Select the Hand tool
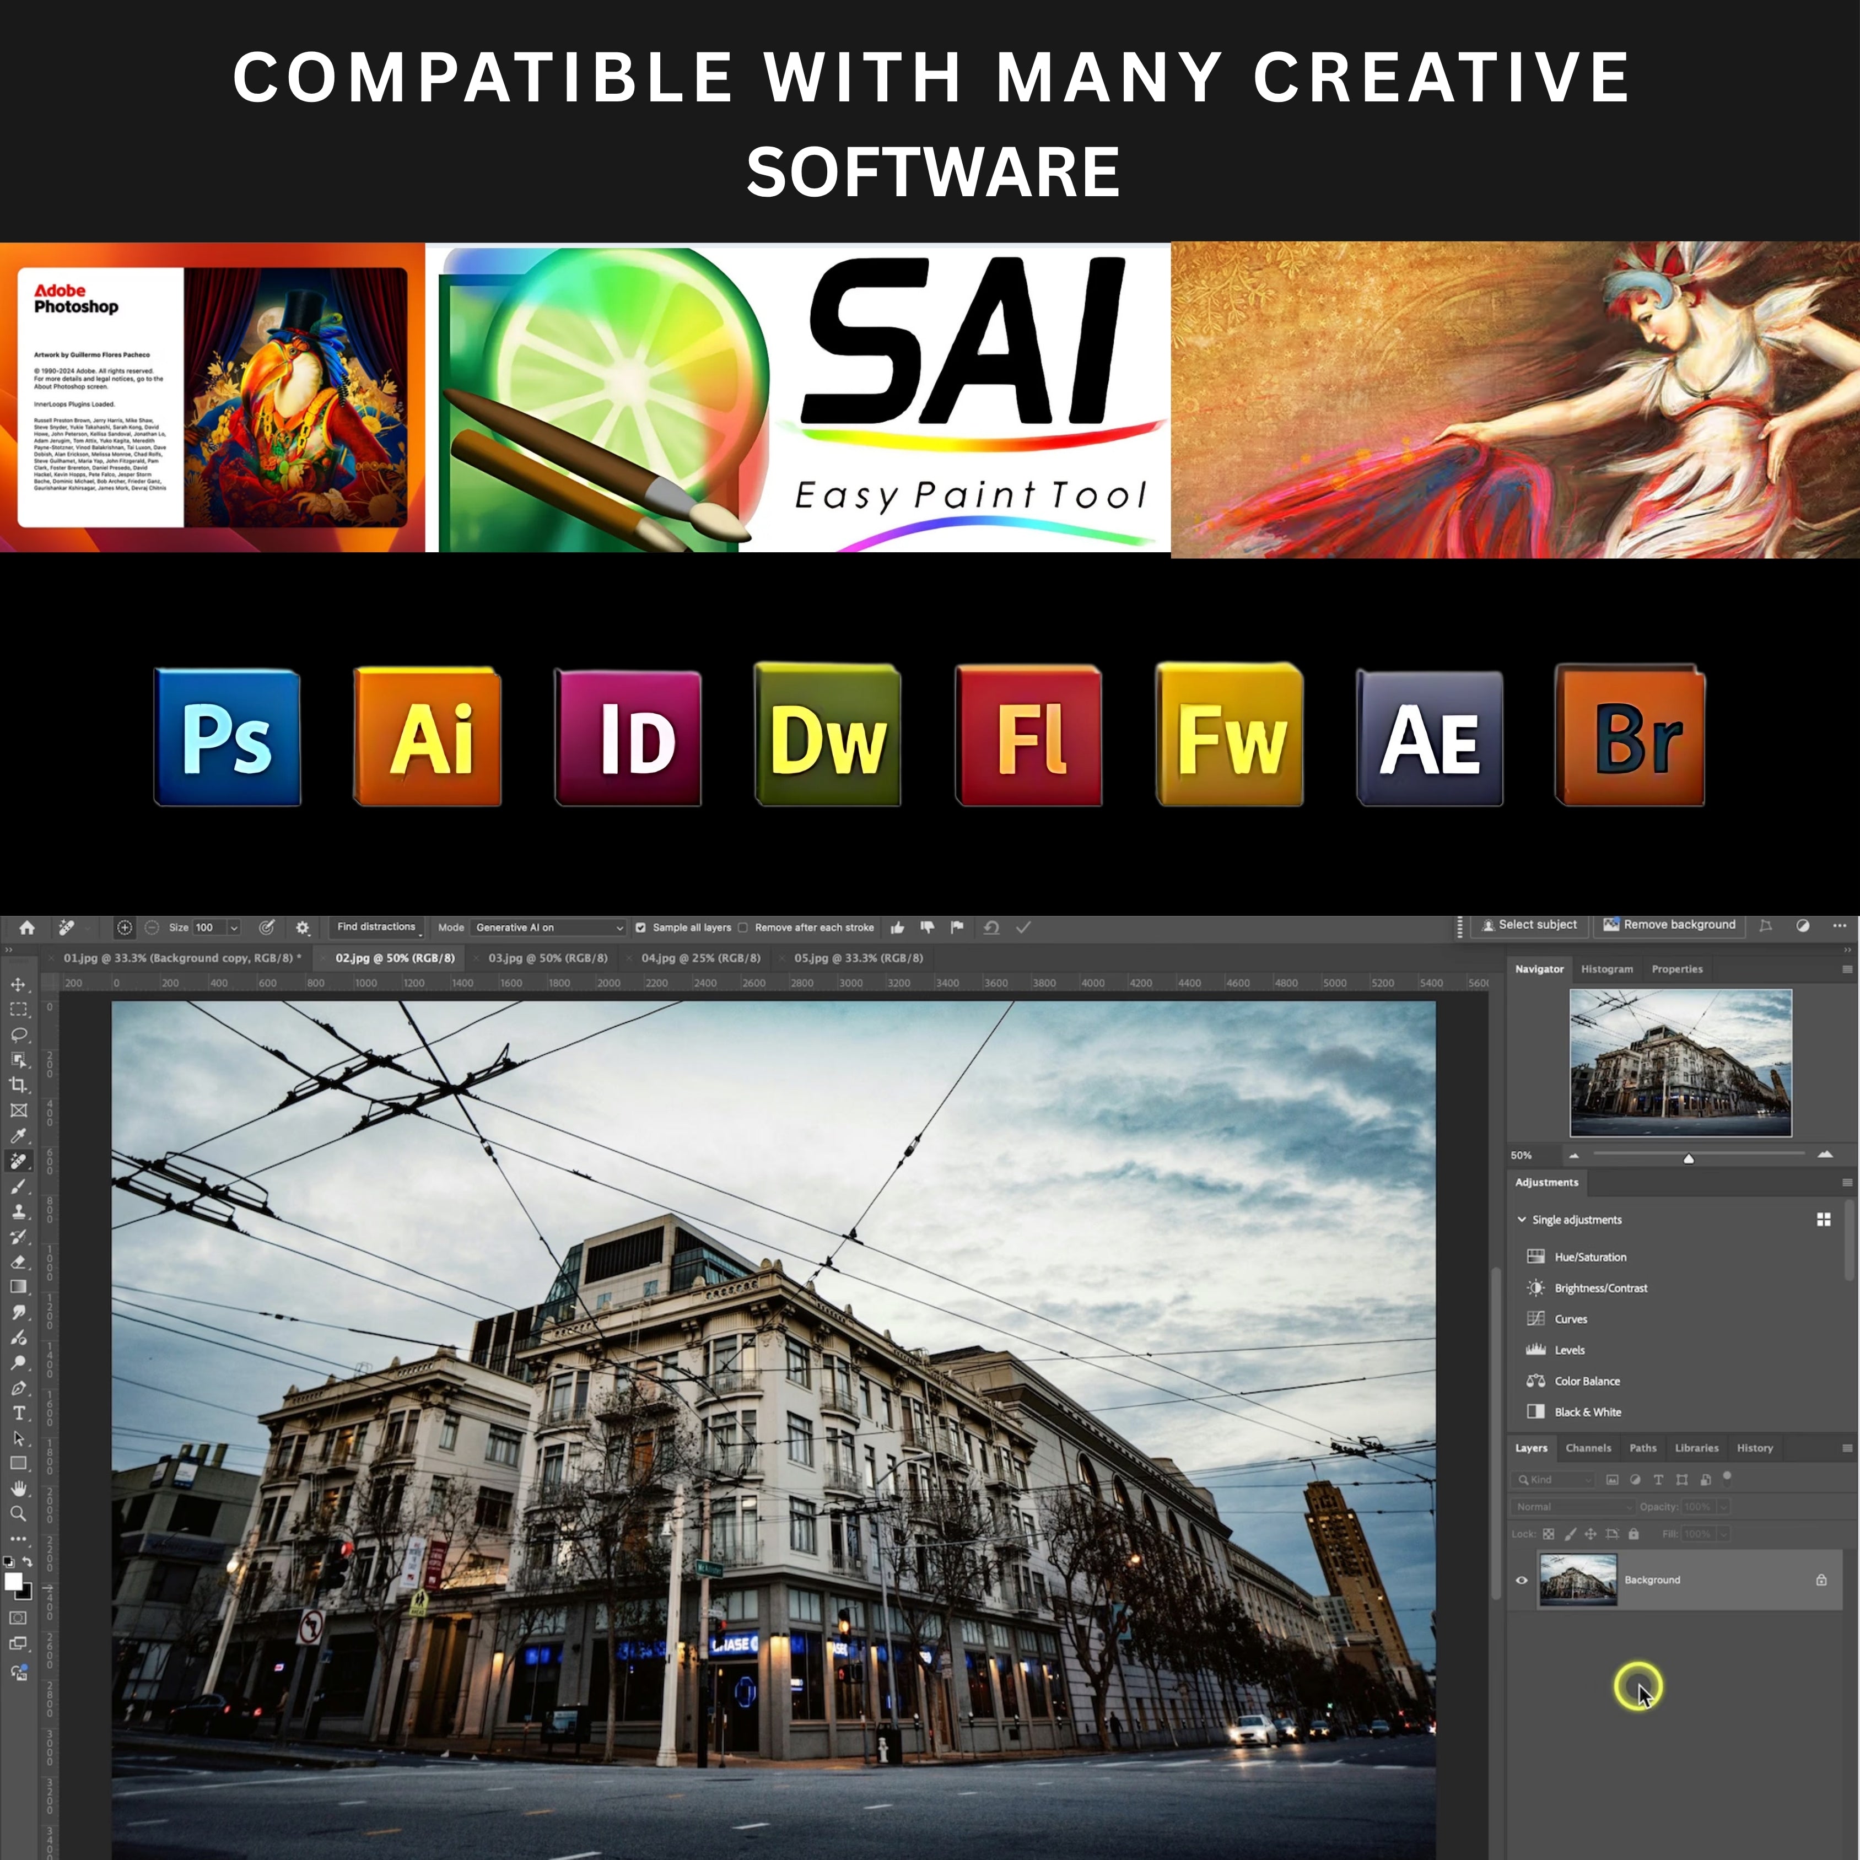This screenshot has width=1860, height=1860. point(18,1489)
